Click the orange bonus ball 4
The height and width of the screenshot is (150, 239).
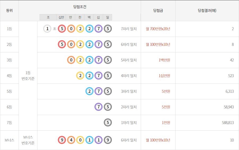71,140
